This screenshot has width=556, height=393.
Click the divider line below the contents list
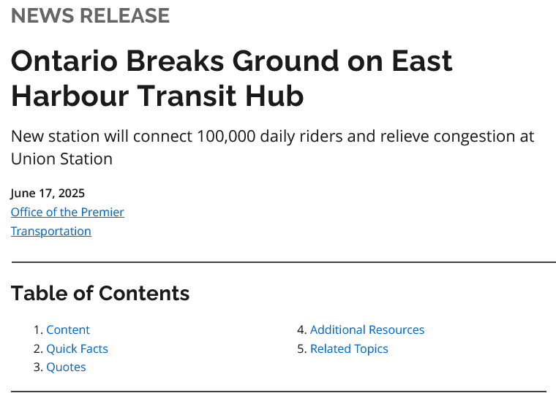click(x=278, y=392)
